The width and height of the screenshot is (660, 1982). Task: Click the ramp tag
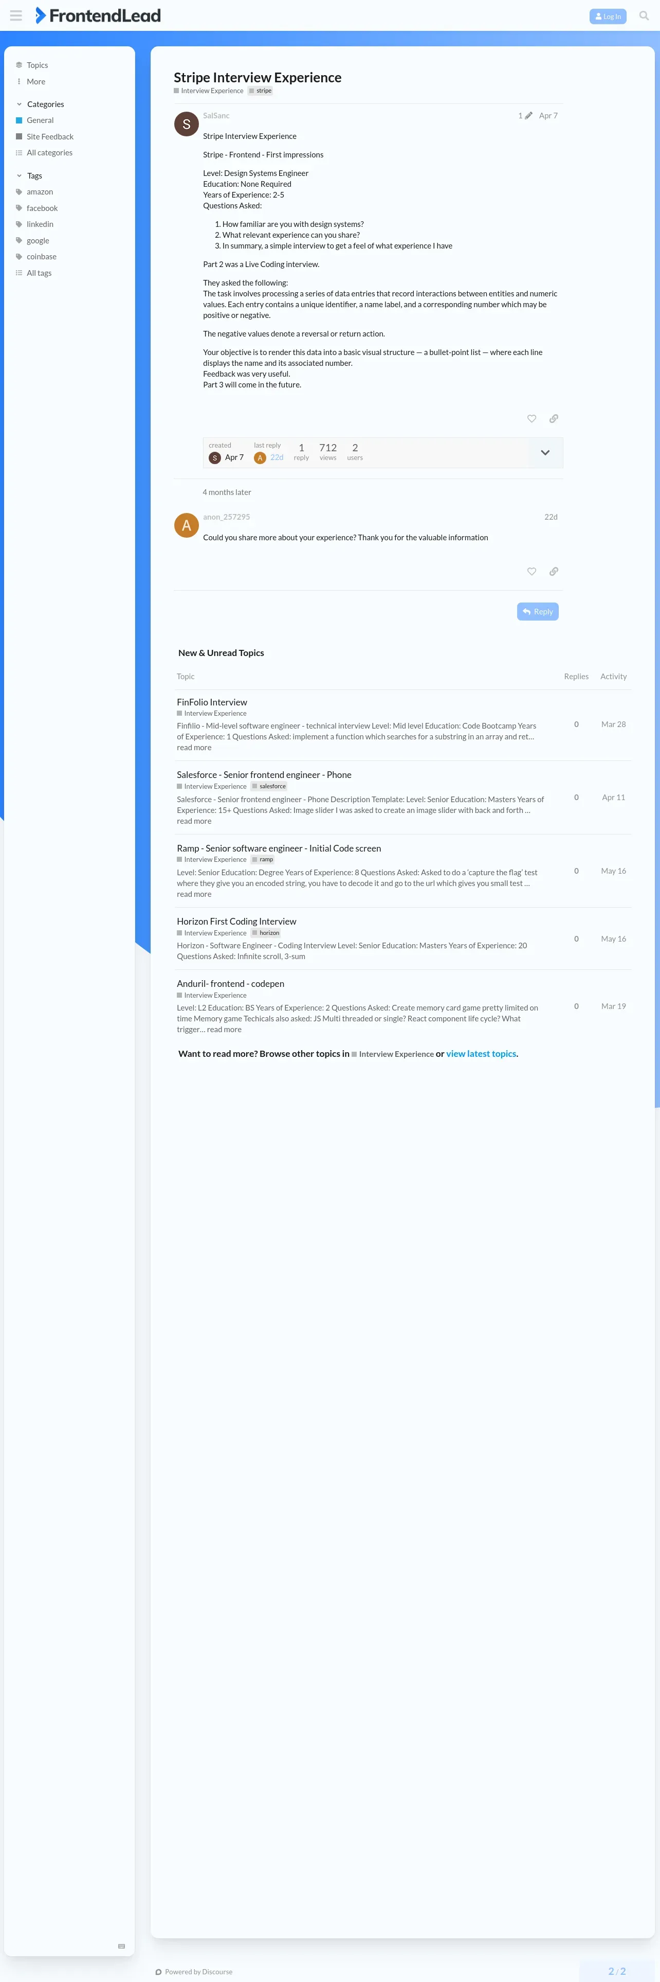click(263, 859)
